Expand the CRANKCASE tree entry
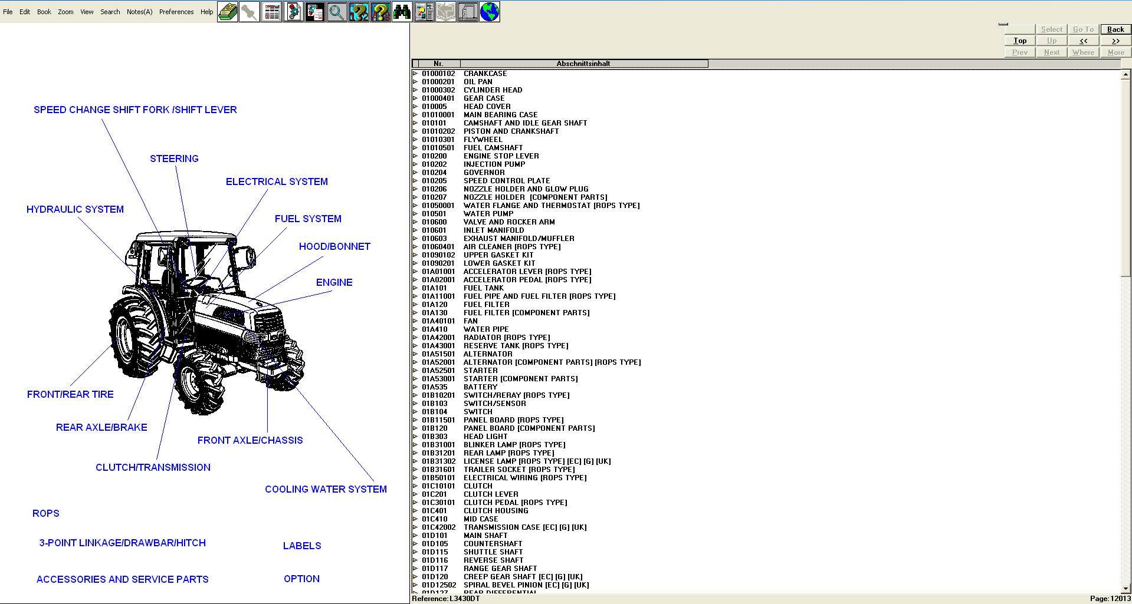 [x=416, y=73]
